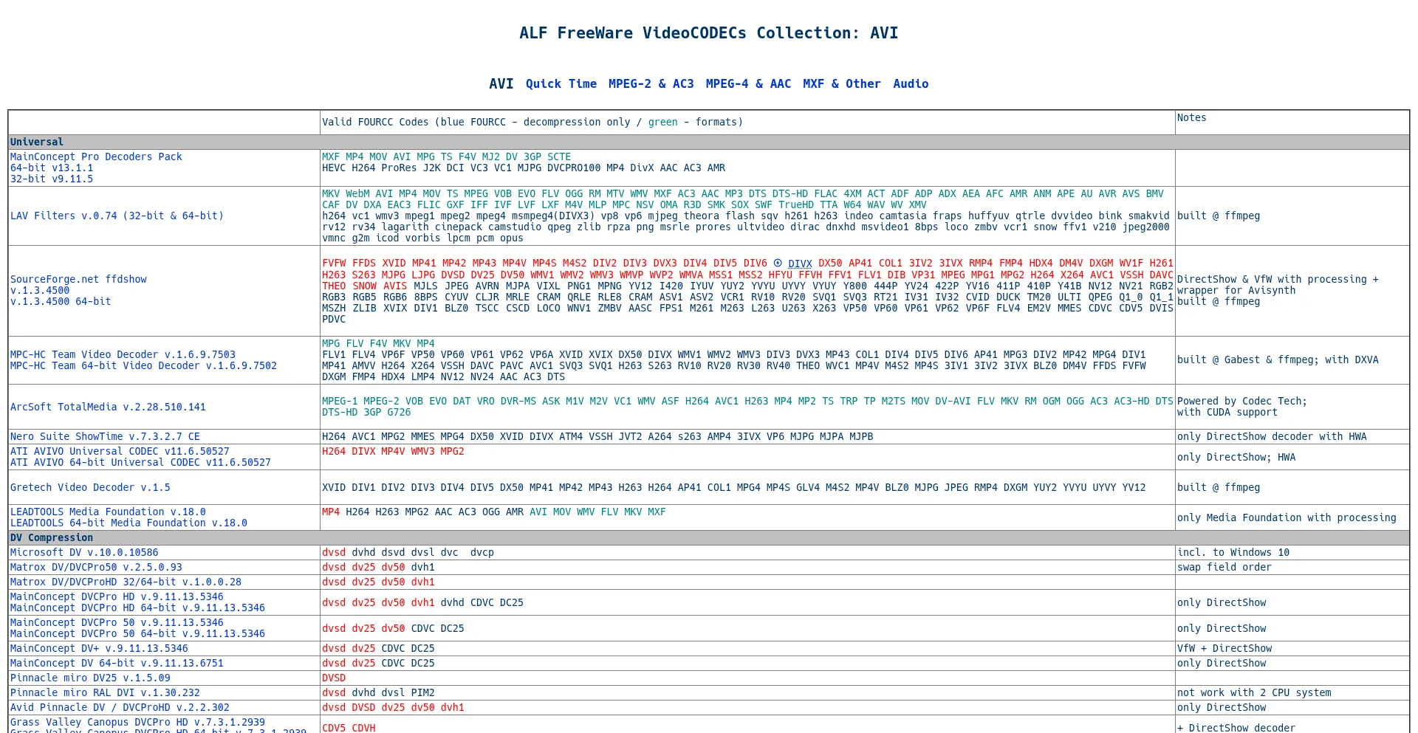Click note 'Powered by Codec Tech;'

(1242, 401)
